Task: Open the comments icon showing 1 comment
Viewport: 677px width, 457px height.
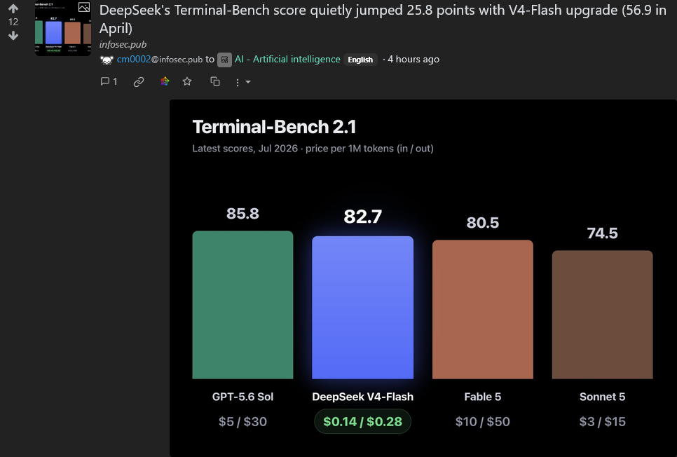Action: tap(109, 81)
